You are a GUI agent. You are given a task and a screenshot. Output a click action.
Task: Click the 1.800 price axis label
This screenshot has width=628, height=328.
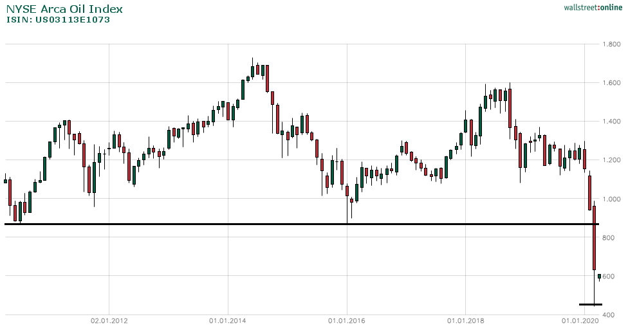click(611, 44)
